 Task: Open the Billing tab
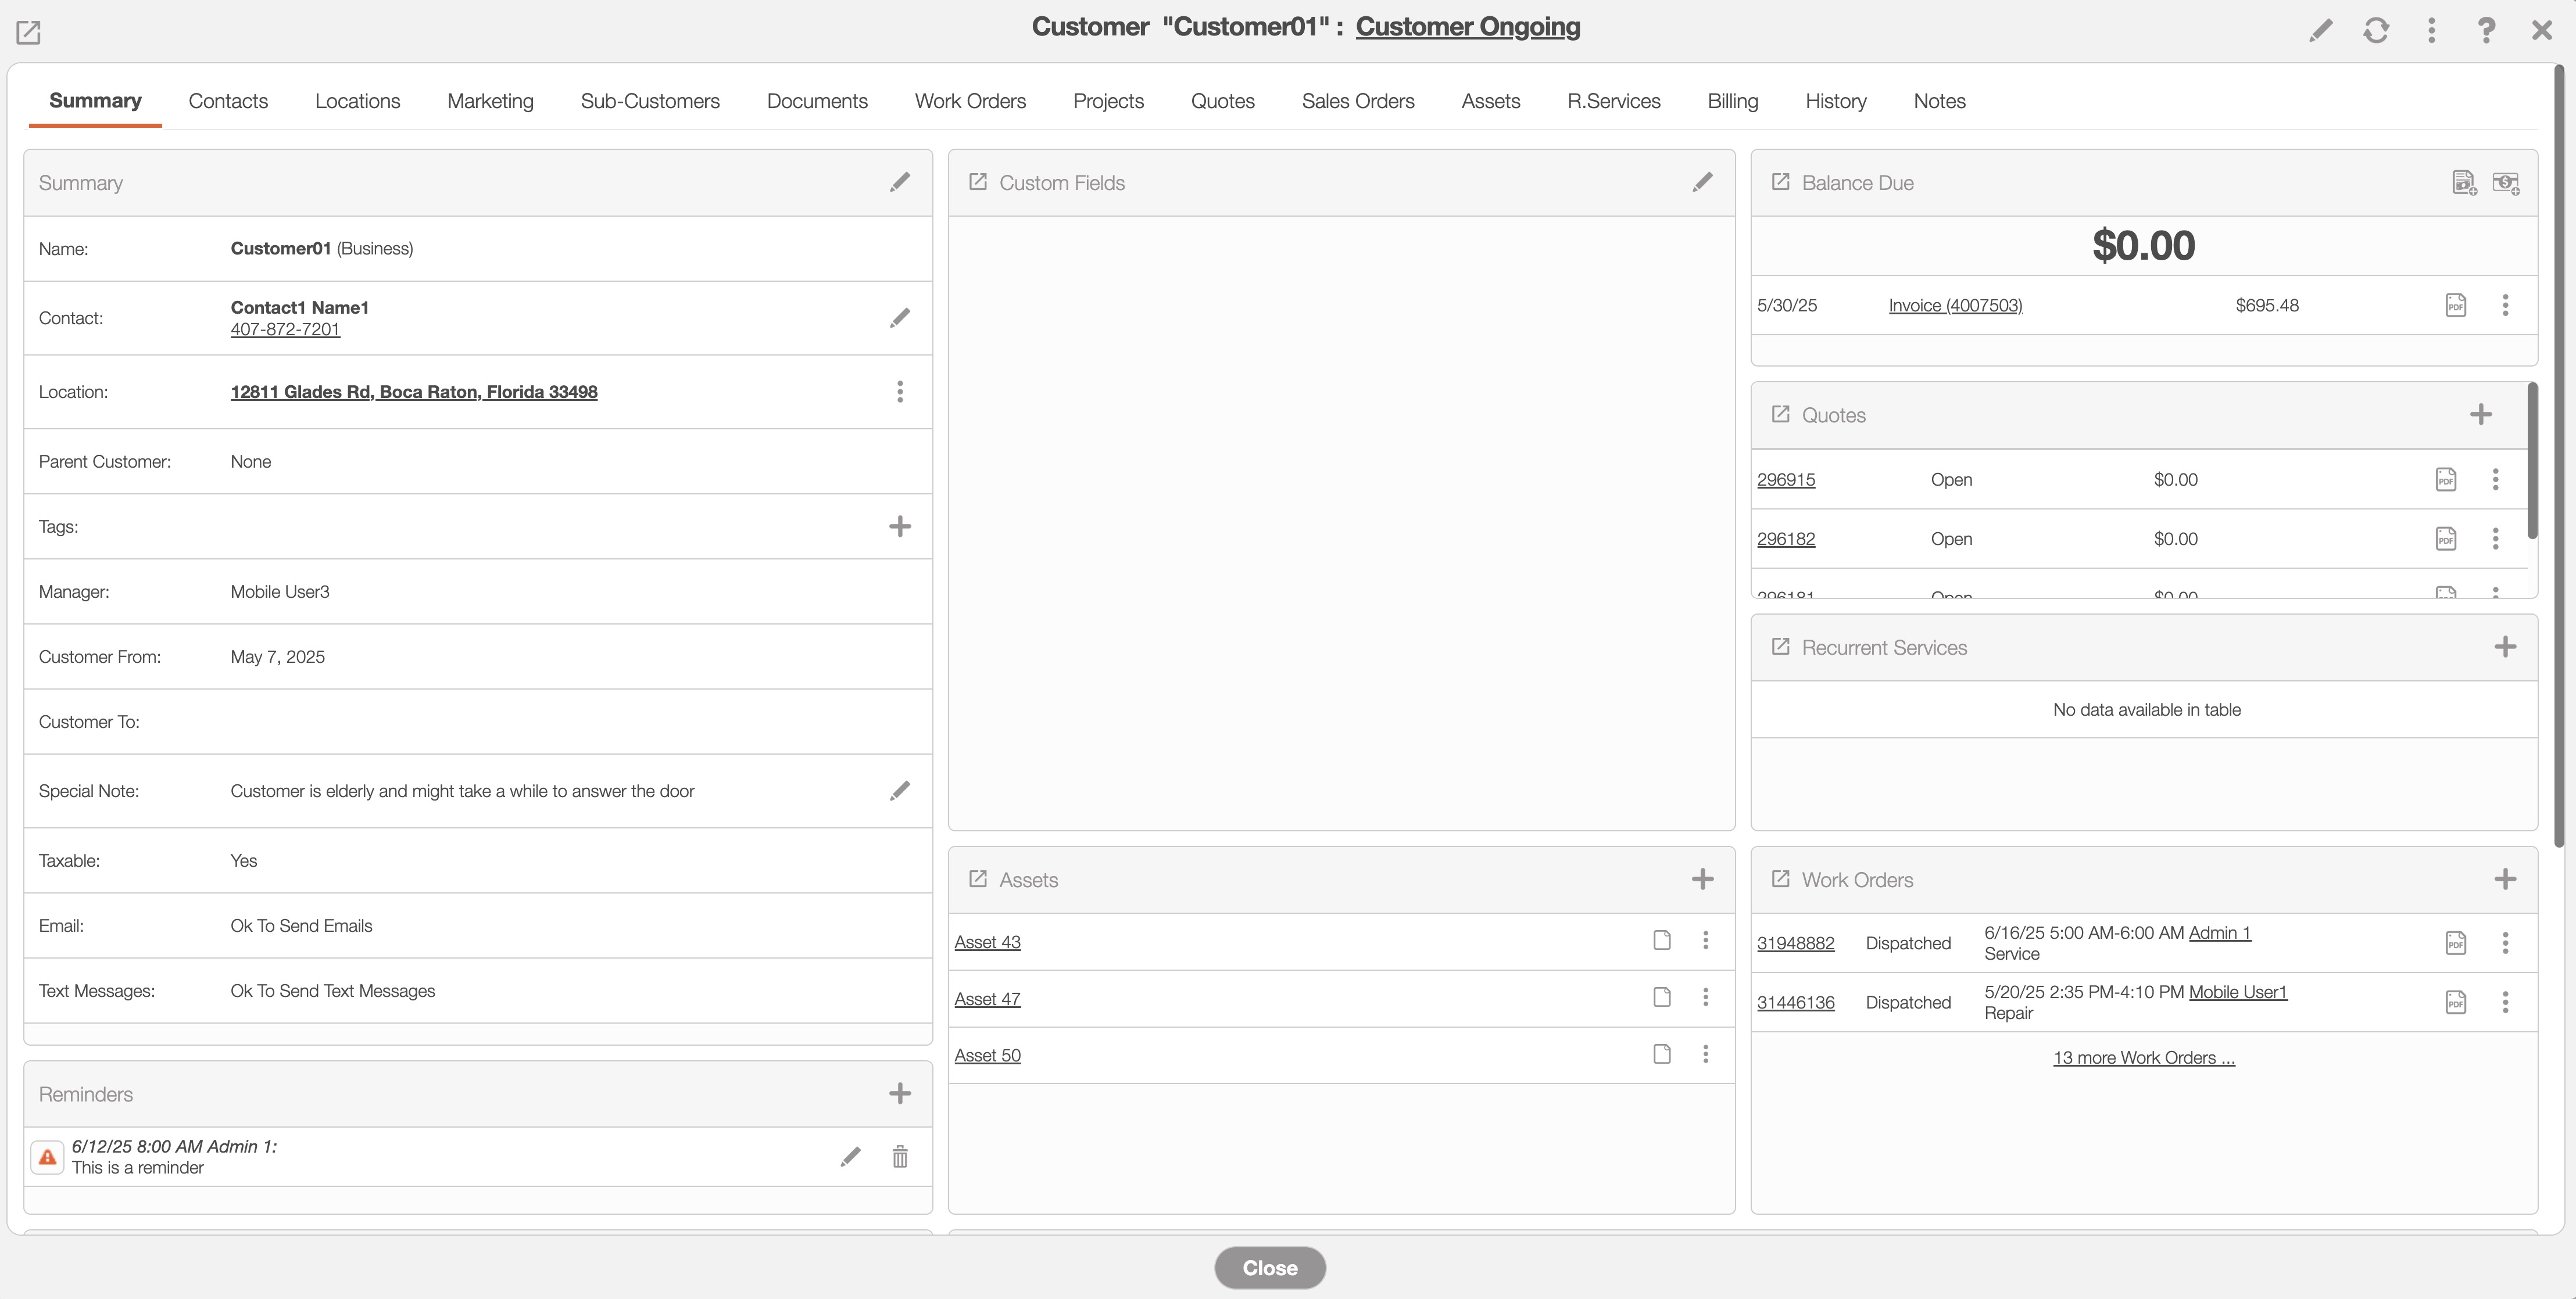(x=1732, y=101)
